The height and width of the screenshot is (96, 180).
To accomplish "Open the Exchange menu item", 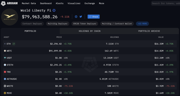I will 90,3.
